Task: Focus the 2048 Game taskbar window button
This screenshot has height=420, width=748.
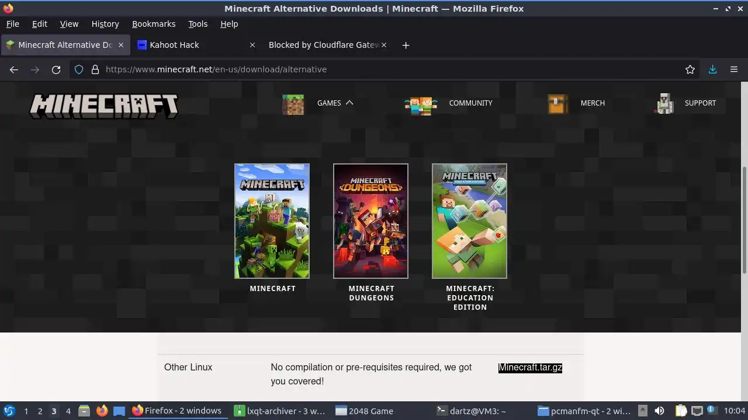Action: click(x=382, y=411)
